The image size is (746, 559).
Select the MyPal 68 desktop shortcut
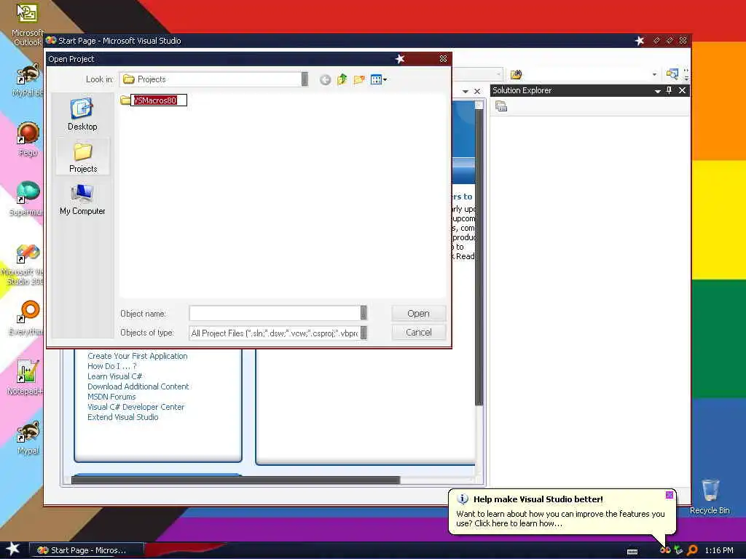click(28, 79)
